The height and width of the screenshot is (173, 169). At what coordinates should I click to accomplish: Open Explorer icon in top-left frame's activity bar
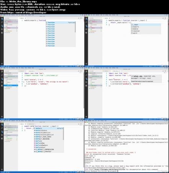coord(2,19)
